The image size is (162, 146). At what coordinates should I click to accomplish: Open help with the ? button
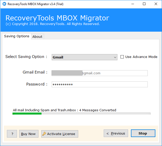tap(12, 134)
